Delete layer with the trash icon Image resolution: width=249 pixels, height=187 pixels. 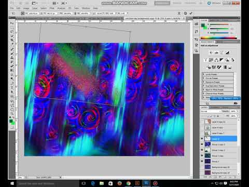pyautogui.click(x=235, y=177)
